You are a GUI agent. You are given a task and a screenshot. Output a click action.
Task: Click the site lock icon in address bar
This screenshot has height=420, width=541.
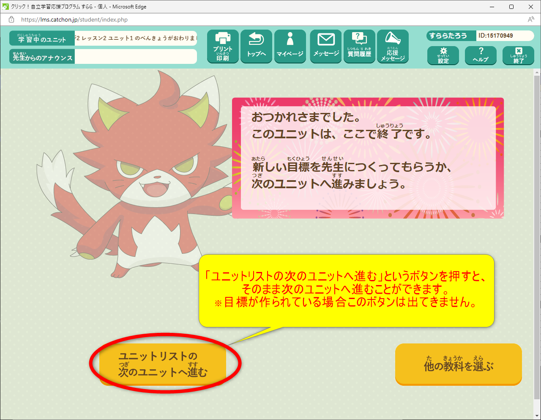11,19
